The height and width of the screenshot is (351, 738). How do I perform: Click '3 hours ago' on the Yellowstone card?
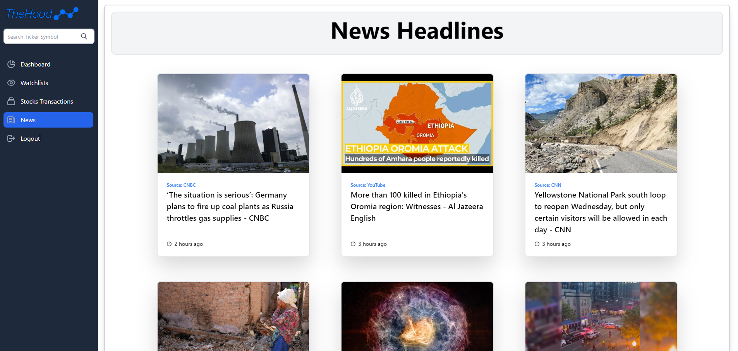point(556,244)
